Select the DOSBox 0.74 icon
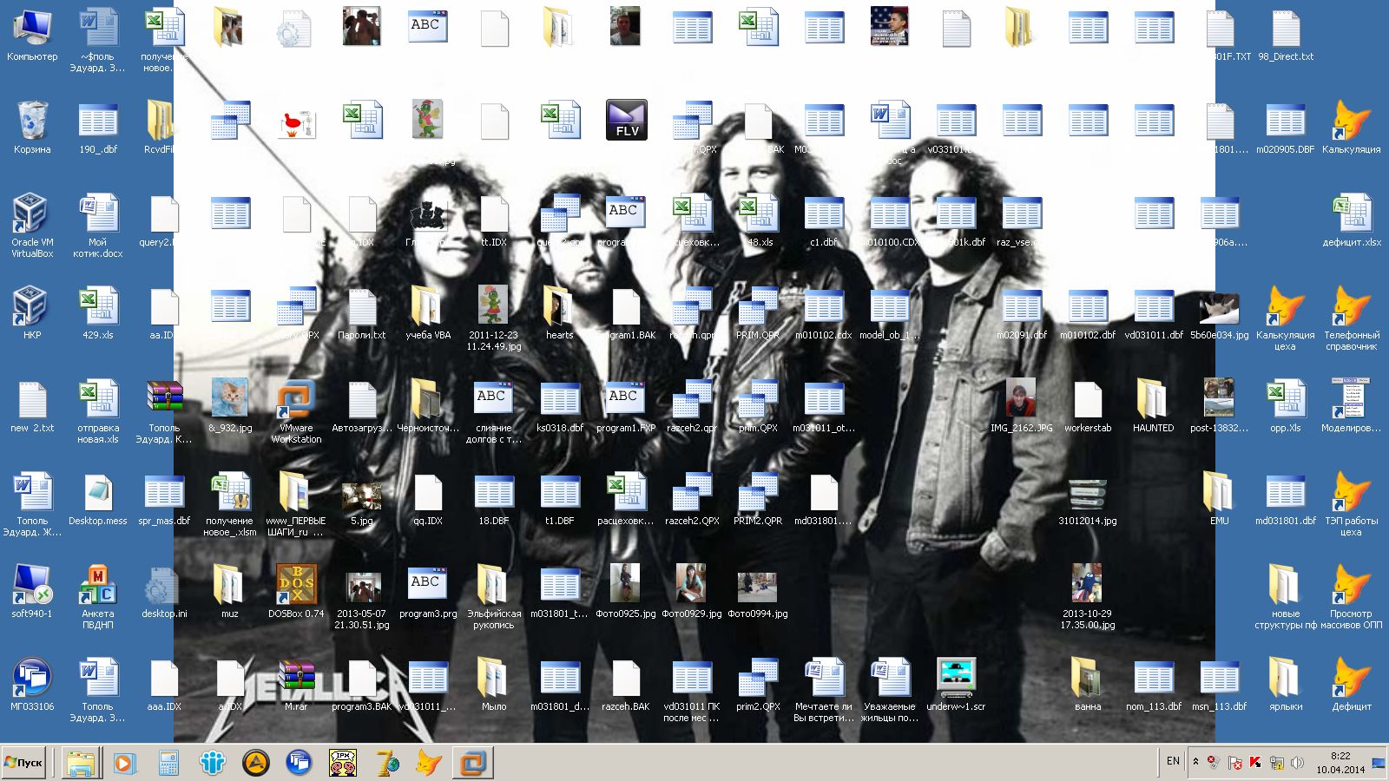The height and width of the screenshot is (781, 1389). 296,592
